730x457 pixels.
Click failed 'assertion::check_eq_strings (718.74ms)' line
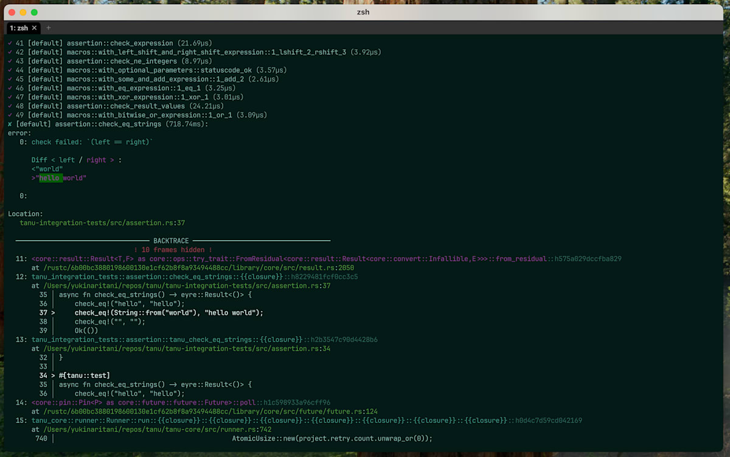(x=108, y=124)
